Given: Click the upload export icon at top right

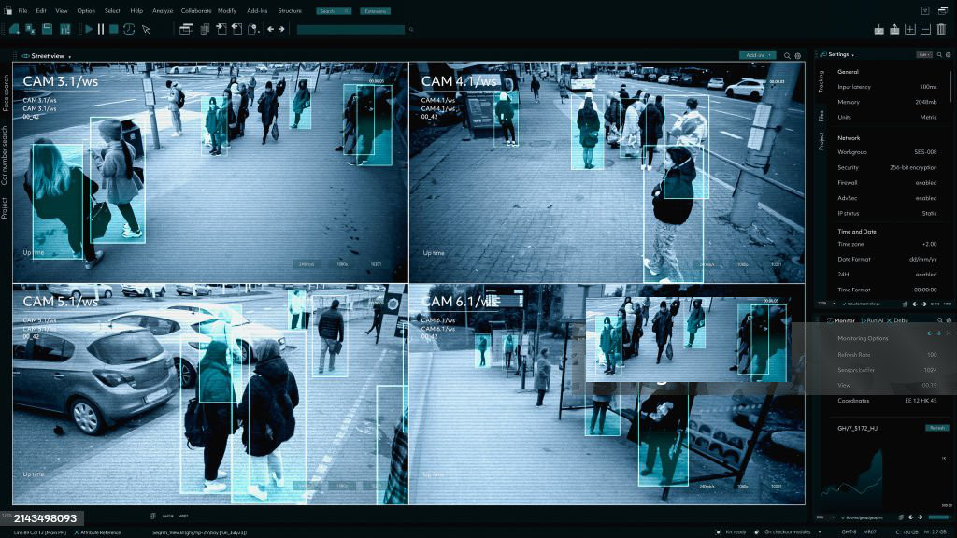Looking at the screenshot, I should 894,29.
